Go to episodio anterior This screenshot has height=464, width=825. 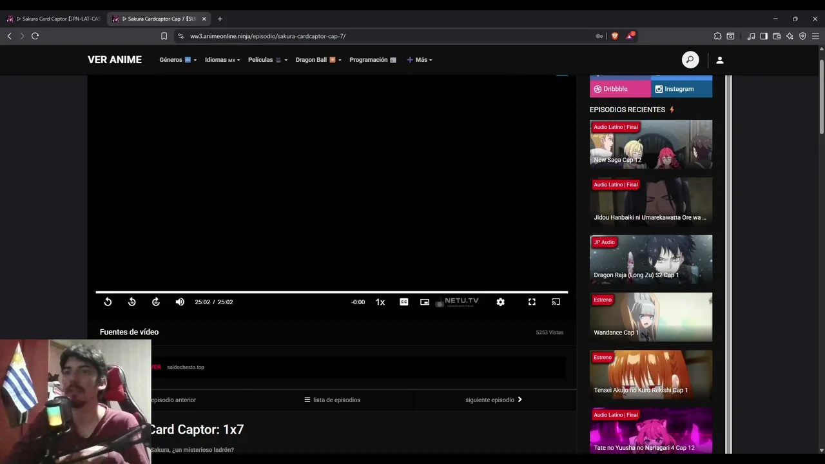173,400
